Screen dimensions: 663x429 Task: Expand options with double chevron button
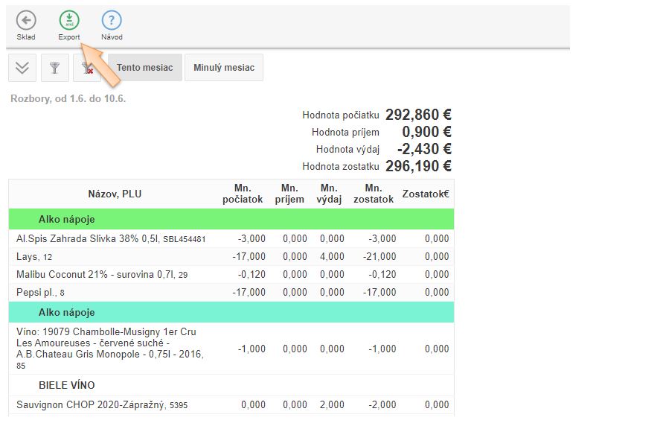[x=22, y=68]
